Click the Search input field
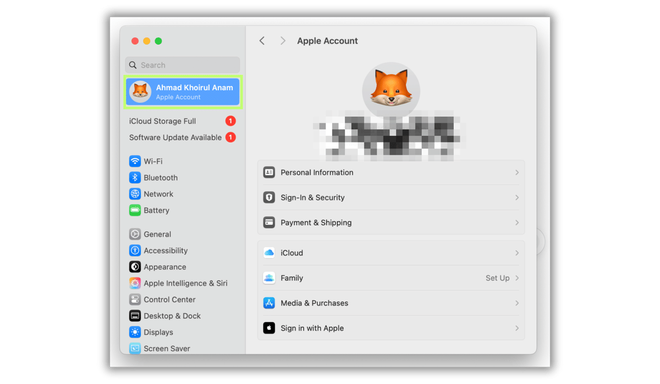 click(x=183, y=65)
